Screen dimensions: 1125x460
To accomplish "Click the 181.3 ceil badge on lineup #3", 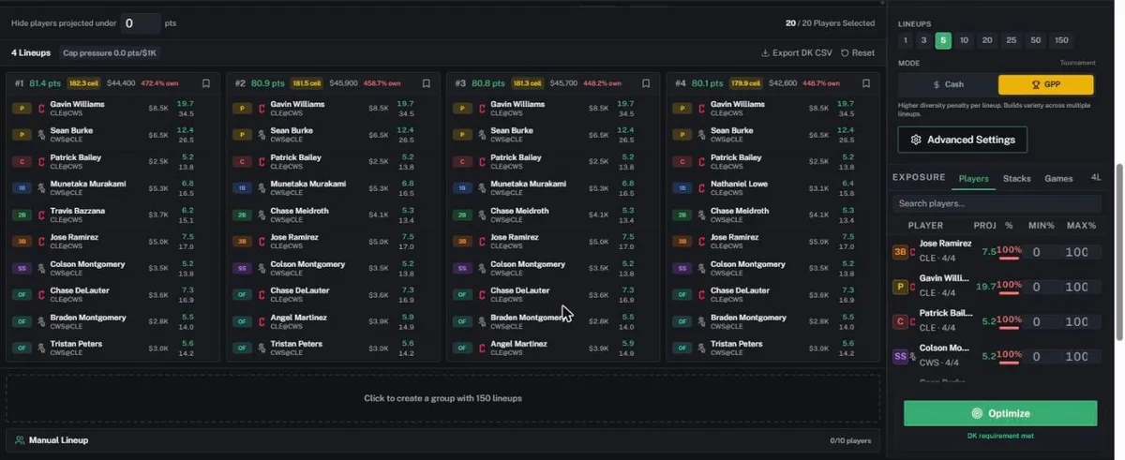I will pos(528,83).
